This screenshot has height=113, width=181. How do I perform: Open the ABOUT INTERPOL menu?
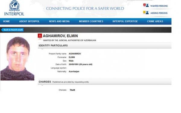pyautogui.click(x=29, y=21)
